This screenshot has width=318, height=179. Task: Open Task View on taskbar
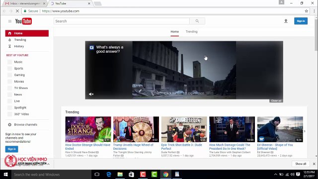[x=97, y=175]
